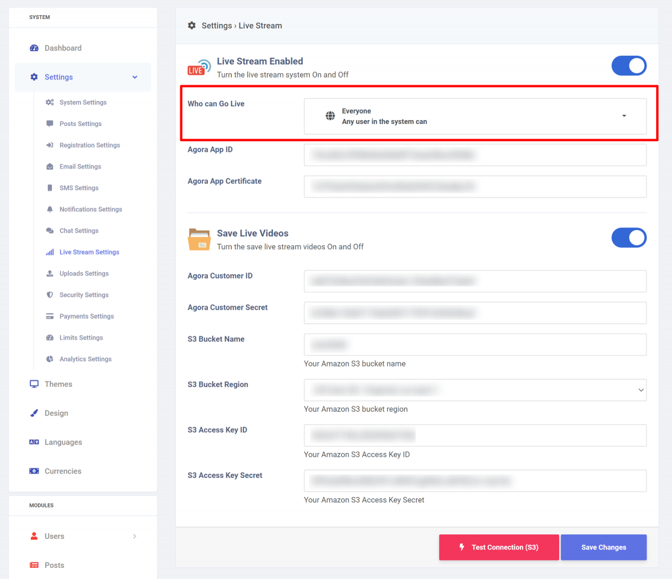
Task: Click the red LIVE broadcast icon
Action: (x=199, y=68)
